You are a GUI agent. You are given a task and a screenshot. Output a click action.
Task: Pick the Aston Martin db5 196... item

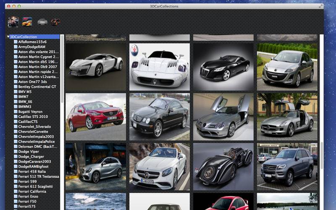[38, 62]
